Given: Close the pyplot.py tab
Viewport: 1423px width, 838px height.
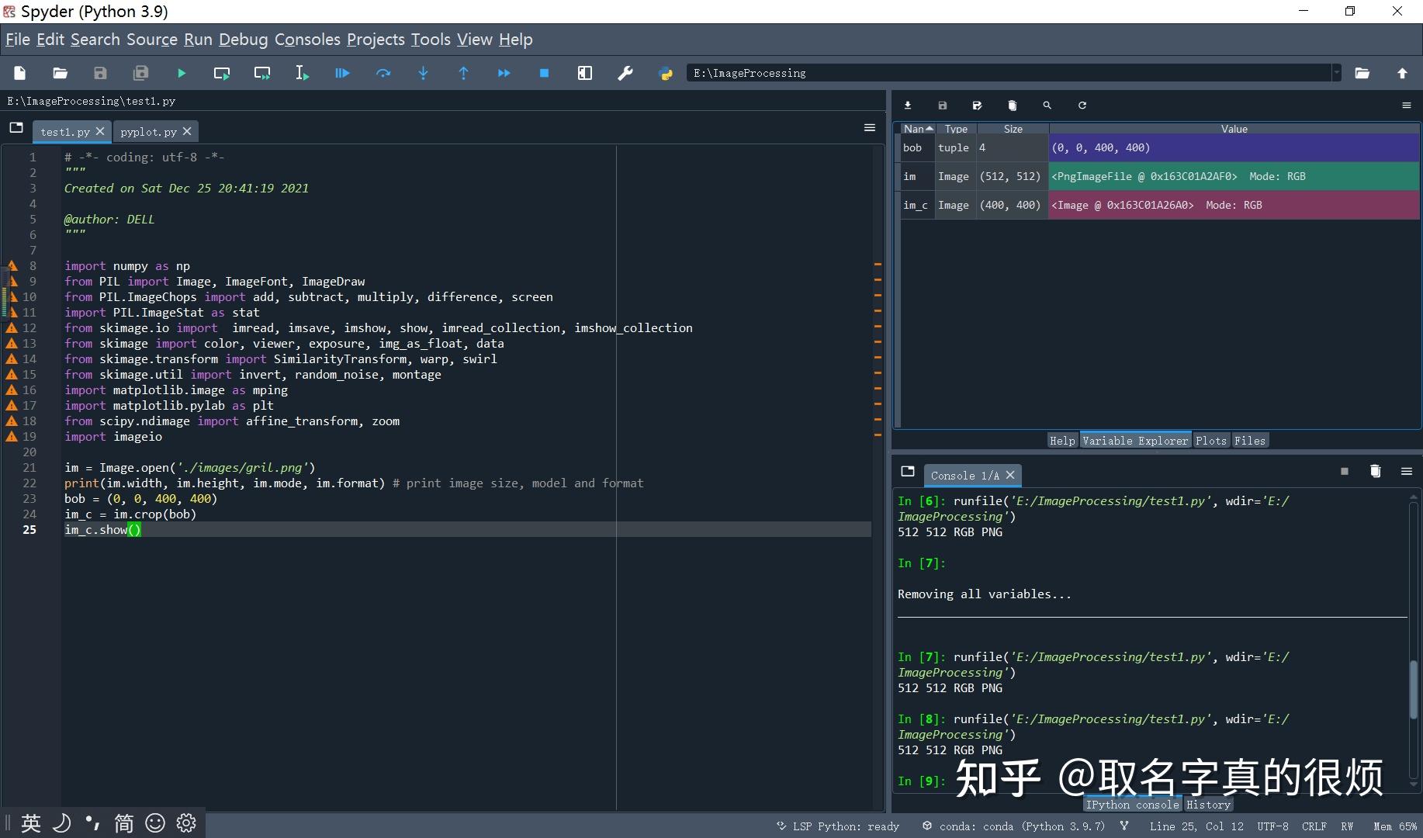Looking at the screenshot, I should point(187,132).
